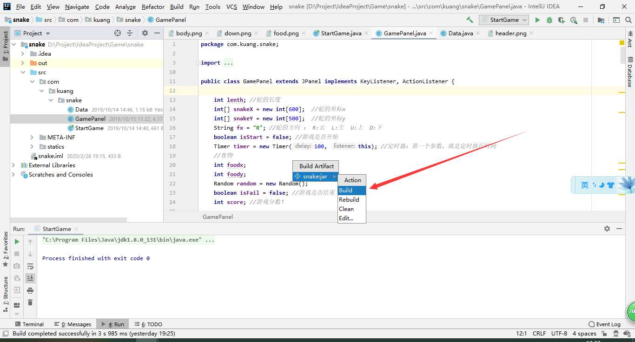Viewport: 635px width, 342px height.
Task: Click the grey Stop icon in the top toolbar
Action: [x=586, y=20]
